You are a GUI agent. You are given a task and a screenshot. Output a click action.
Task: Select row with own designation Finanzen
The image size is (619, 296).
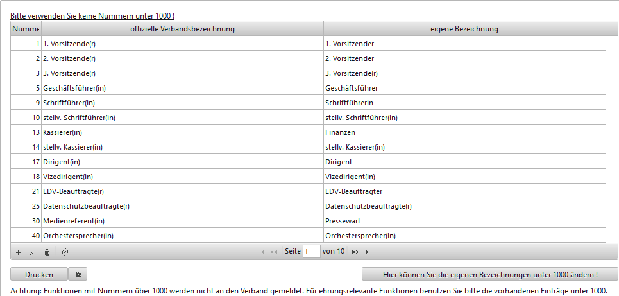[x=464, y=132]
